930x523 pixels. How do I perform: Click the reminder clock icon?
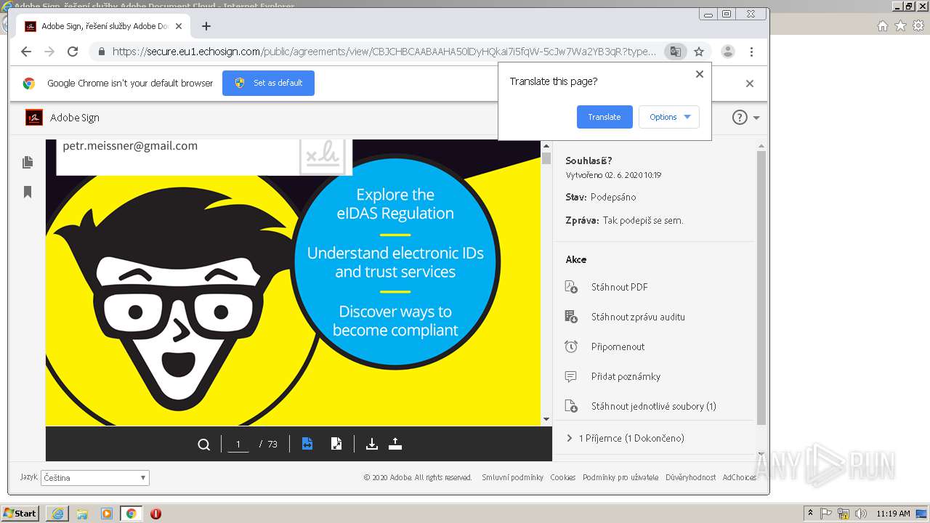[571, 346]
